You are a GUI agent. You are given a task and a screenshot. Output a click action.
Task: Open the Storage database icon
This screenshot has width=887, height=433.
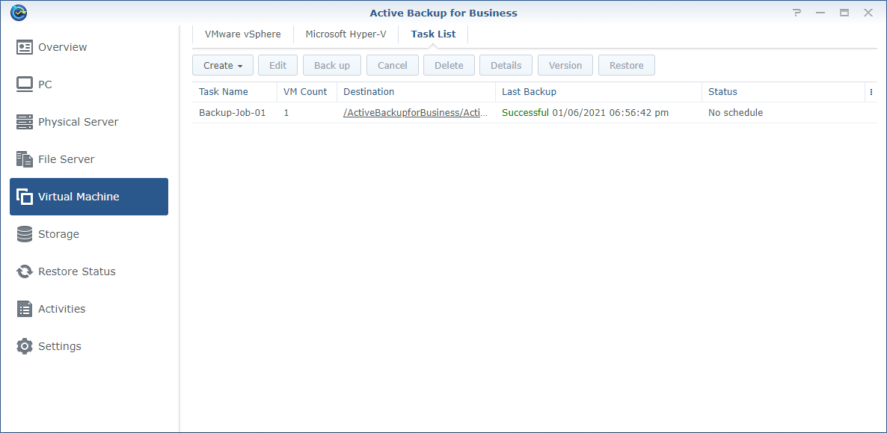[25, 234]
